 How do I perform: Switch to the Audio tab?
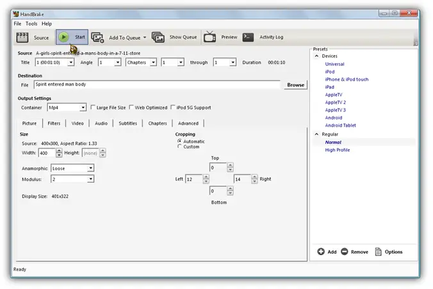click(x=101, y=123)
